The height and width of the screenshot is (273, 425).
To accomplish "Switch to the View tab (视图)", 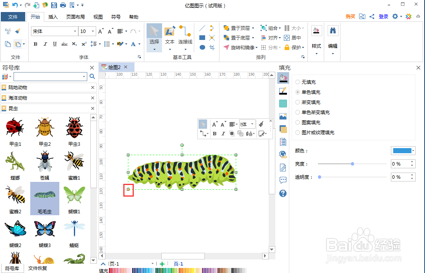I will pos(98,17).
